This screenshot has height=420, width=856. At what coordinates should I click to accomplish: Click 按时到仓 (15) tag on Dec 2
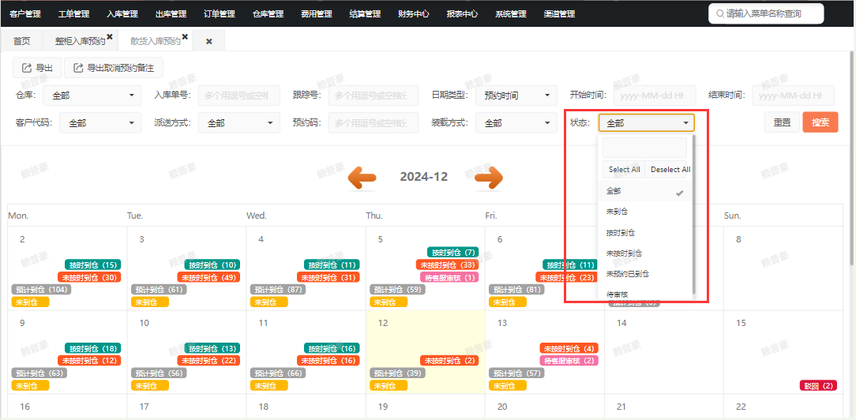click(x=93, y=265)
